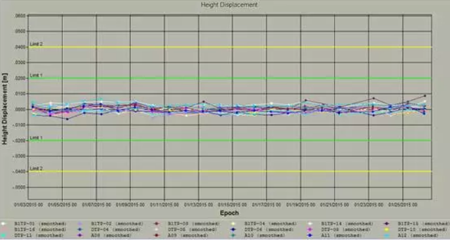This screenshot has height=240, width=450.
Task: Select the A10 teal legend marker
Action: click(x=233, y=235)
